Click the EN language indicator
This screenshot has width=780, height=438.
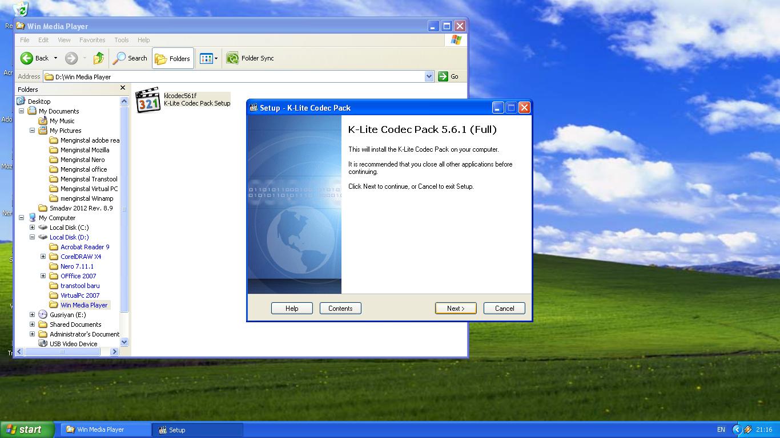click(721, 430)
